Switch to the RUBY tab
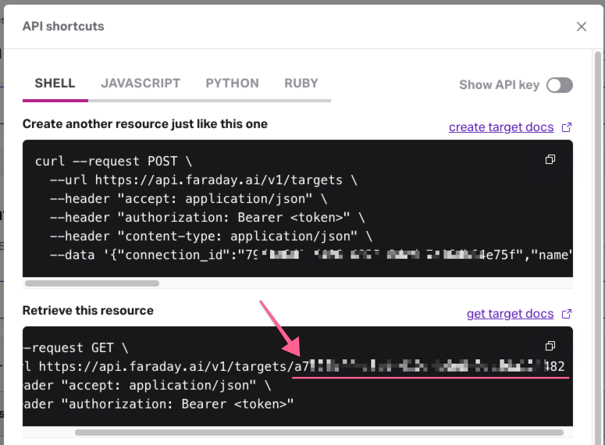Viewport: 605px width, 445px height. click(301, 84)
